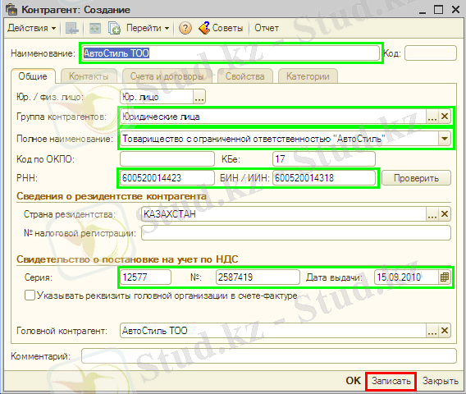Click the create-based-on document icon in toolbar
The width and height of the screenshot is (466, 394).
tap(114, 28)
